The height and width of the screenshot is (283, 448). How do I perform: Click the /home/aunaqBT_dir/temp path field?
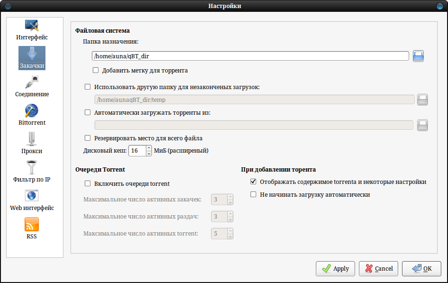pos(254,100)
